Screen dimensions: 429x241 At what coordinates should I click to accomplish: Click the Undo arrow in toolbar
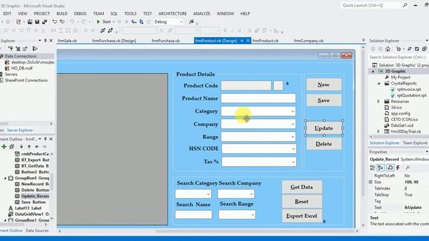pyautogui.click(x=72, y=21)
